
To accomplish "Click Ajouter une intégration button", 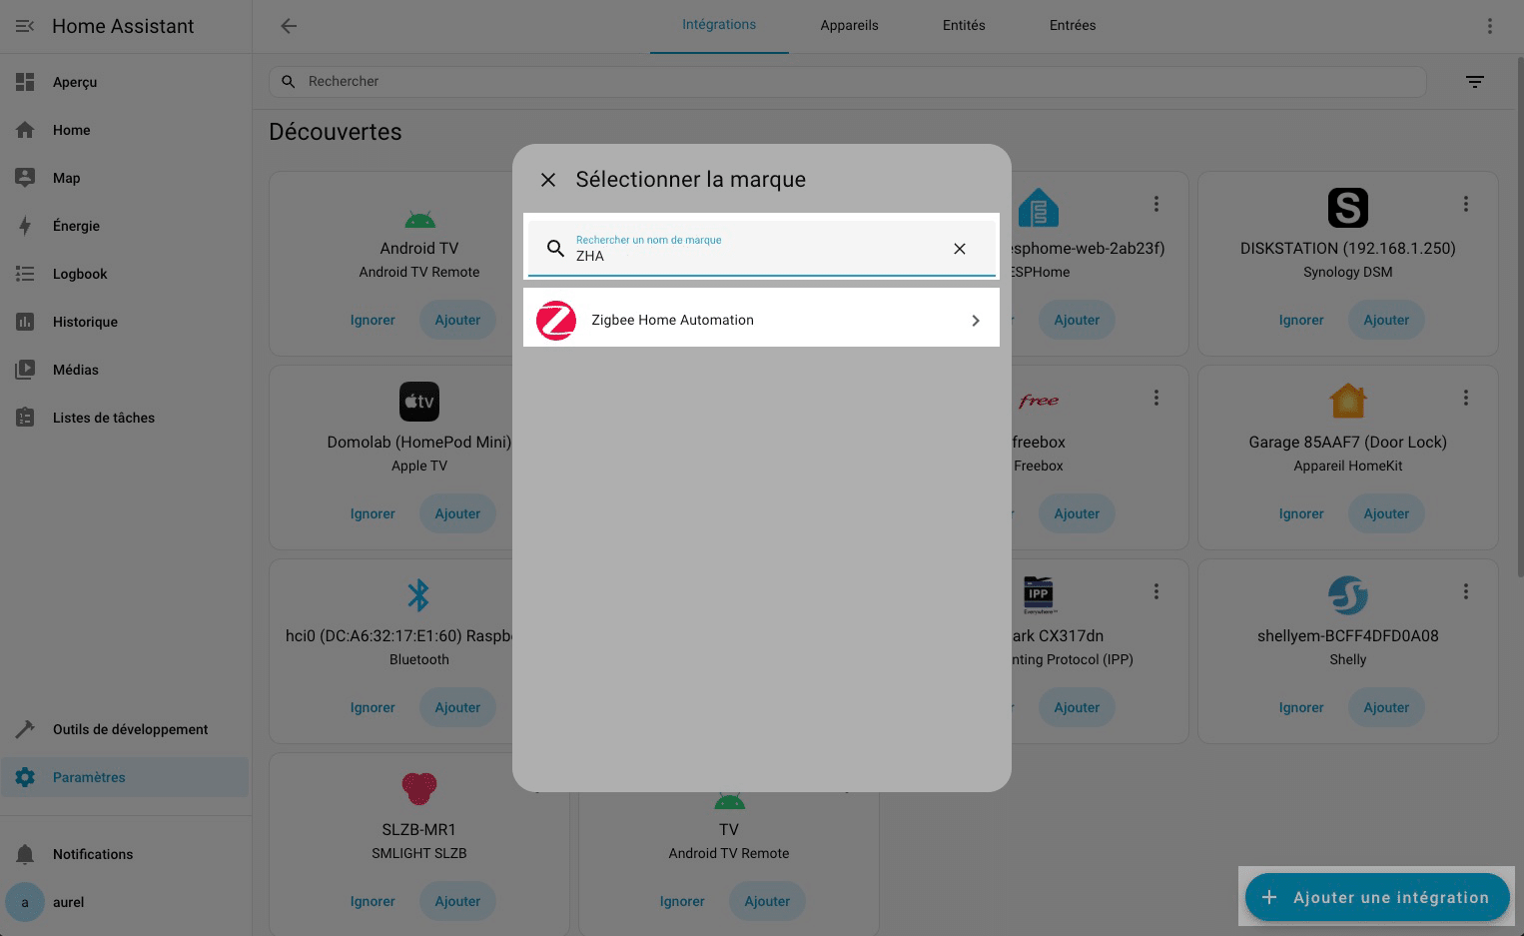I will 1376,897.
